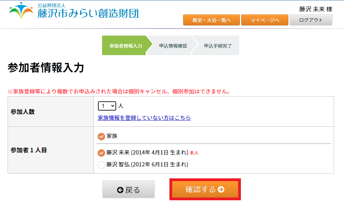Viewport: 344px width, 203px height.
Task: Select the 家族 radio option
Action: [x=101, y=136]
